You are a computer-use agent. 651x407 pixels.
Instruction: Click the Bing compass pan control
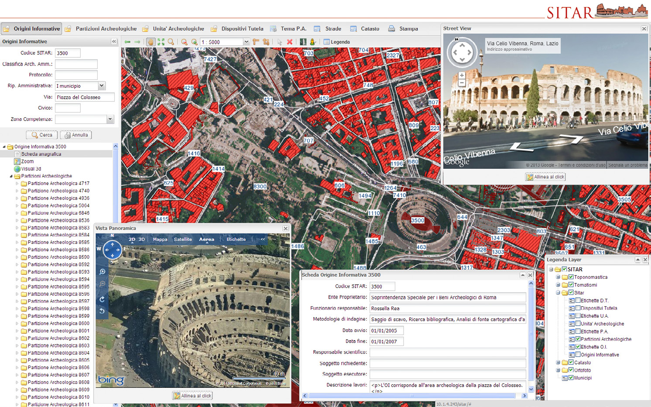point(112,250)
